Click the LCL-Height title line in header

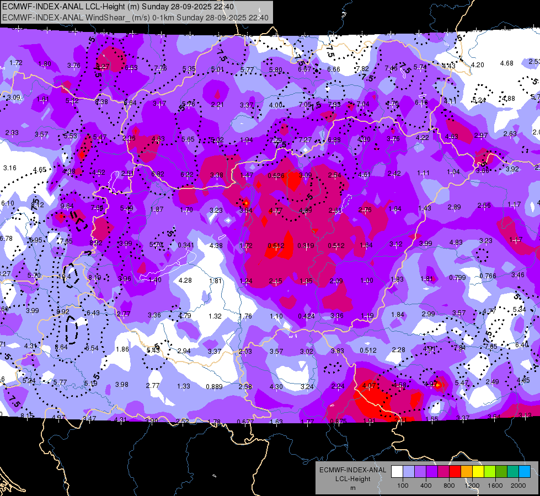pos(118,7)
